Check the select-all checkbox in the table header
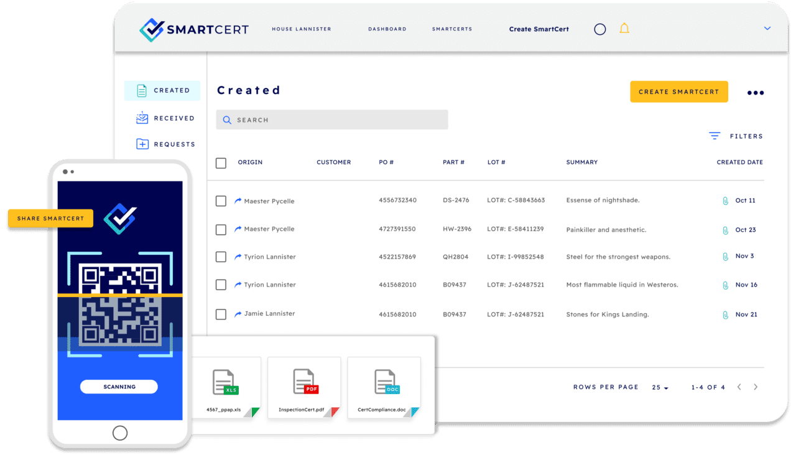Image resolution: width=796 pixels, height=455 pixels. tap(221, 163)
